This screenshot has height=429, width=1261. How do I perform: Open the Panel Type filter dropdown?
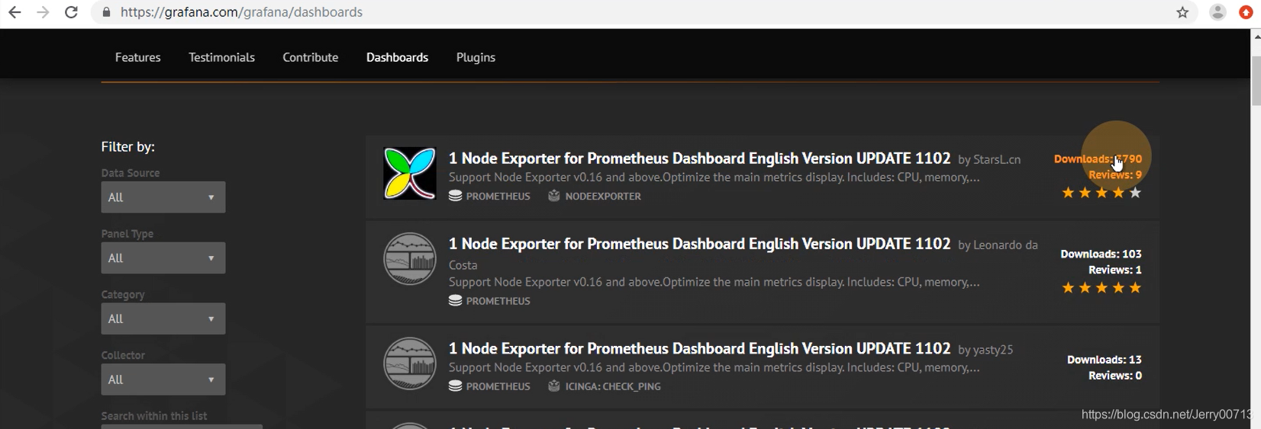click(163, 258)
